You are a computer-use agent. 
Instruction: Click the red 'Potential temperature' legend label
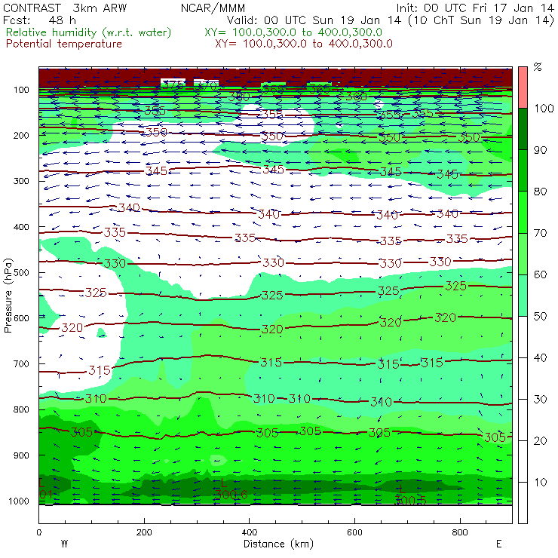pos(64,44)
